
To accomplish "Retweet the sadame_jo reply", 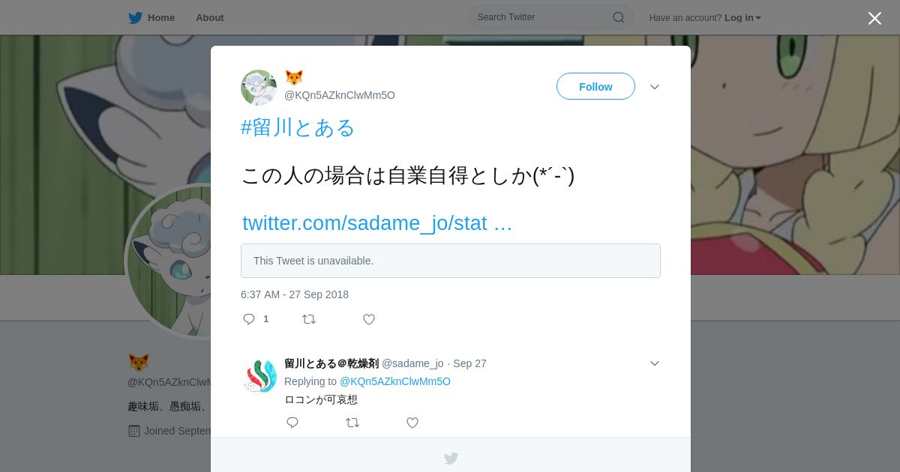I will (352, 423).
